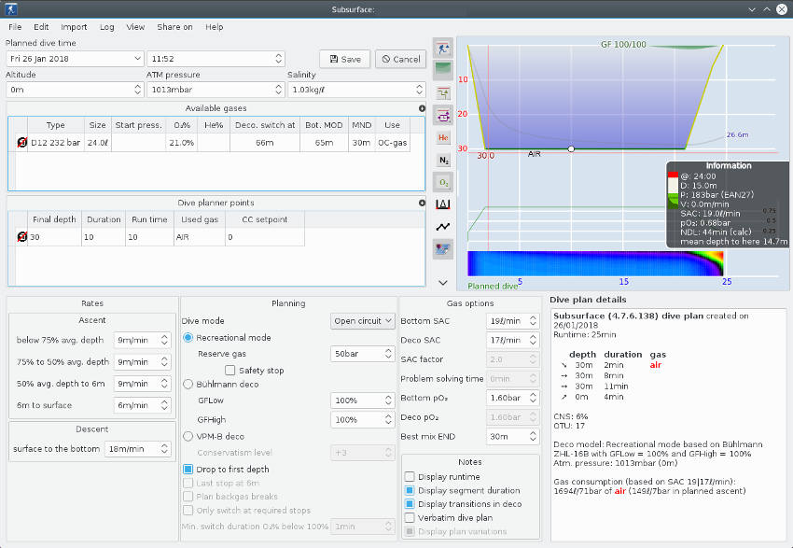Toggle the N₂ partial pressure graph

(444, 160)
